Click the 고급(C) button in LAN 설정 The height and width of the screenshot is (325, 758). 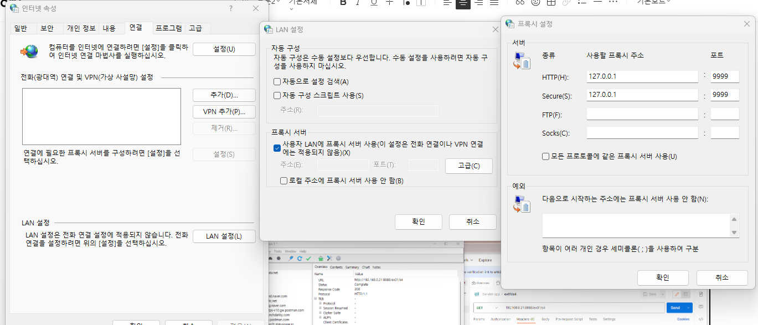(x=468, y=166)
